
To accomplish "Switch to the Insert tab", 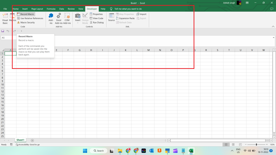I will (25, 9).
